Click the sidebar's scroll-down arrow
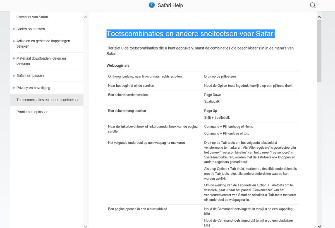This screenshot has width=335, height=228. pos(86,226)
